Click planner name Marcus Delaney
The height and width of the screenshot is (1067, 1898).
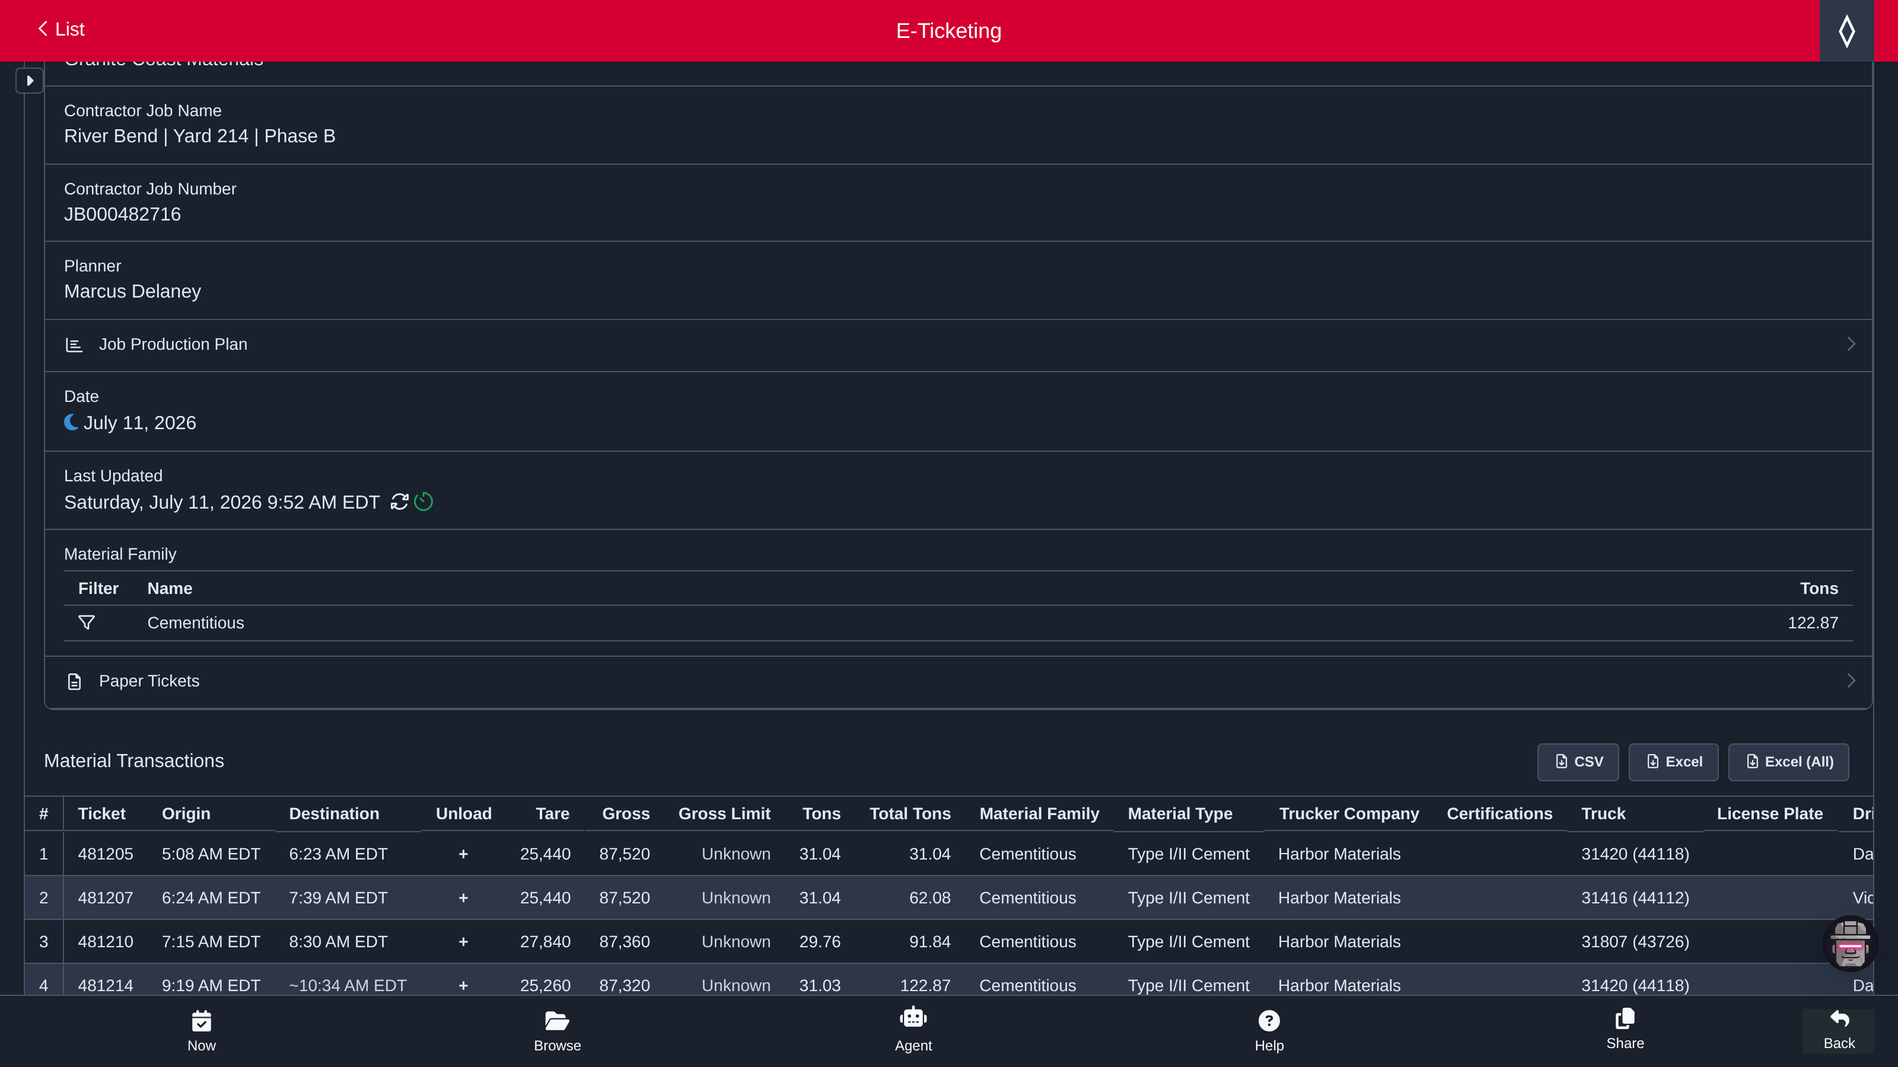pos(133,292)
